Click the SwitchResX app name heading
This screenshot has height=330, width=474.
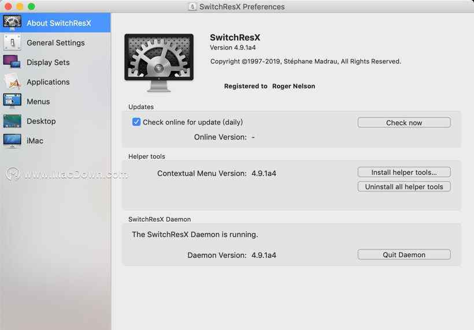click(x=235, y=37)
